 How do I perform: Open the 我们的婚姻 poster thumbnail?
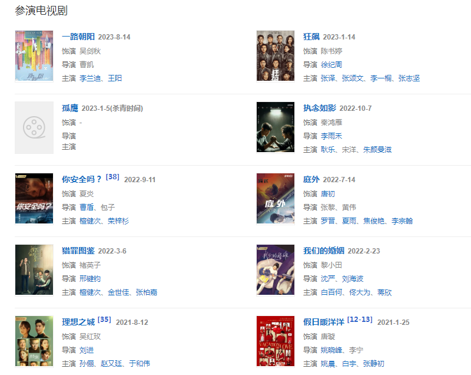276,269
